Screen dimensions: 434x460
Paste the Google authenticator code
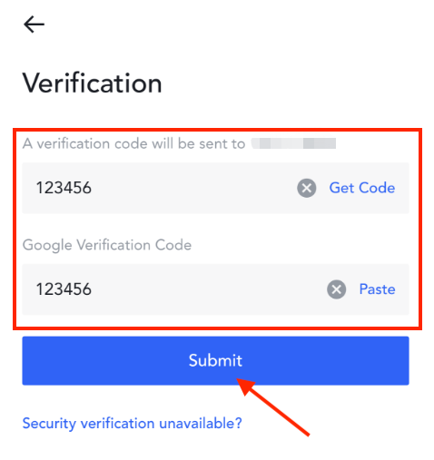(x=377, y=289)
